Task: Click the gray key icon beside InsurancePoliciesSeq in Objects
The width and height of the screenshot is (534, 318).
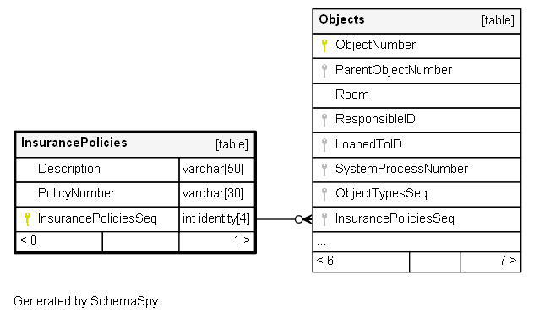Action: pos(324,219)
